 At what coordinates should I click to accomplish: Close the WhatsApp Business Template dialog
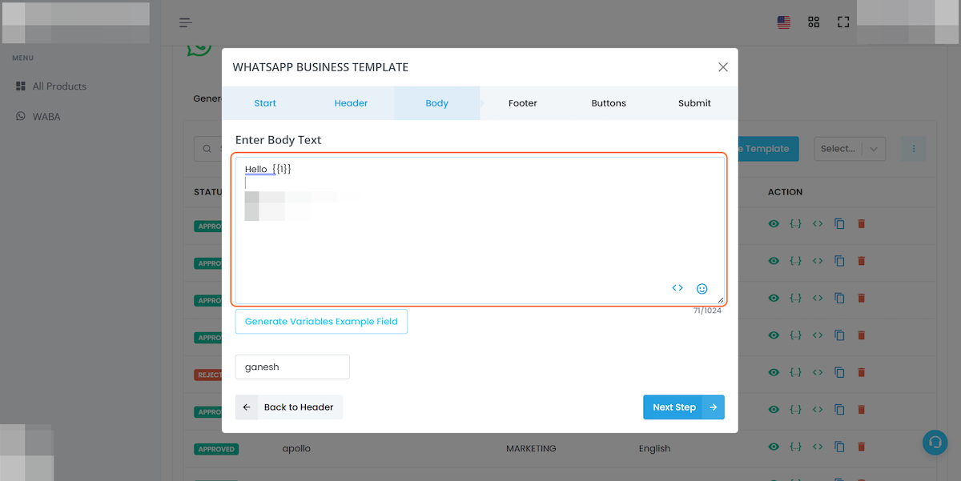[723, 67]
